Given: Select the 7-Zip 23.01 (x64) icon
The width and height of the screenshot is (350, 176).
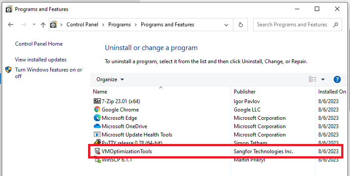Looking at the screenshot, I should click(97, 101).
